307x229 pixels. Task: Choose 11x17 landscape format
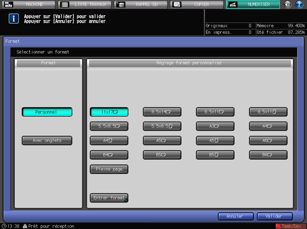[109, 112]
